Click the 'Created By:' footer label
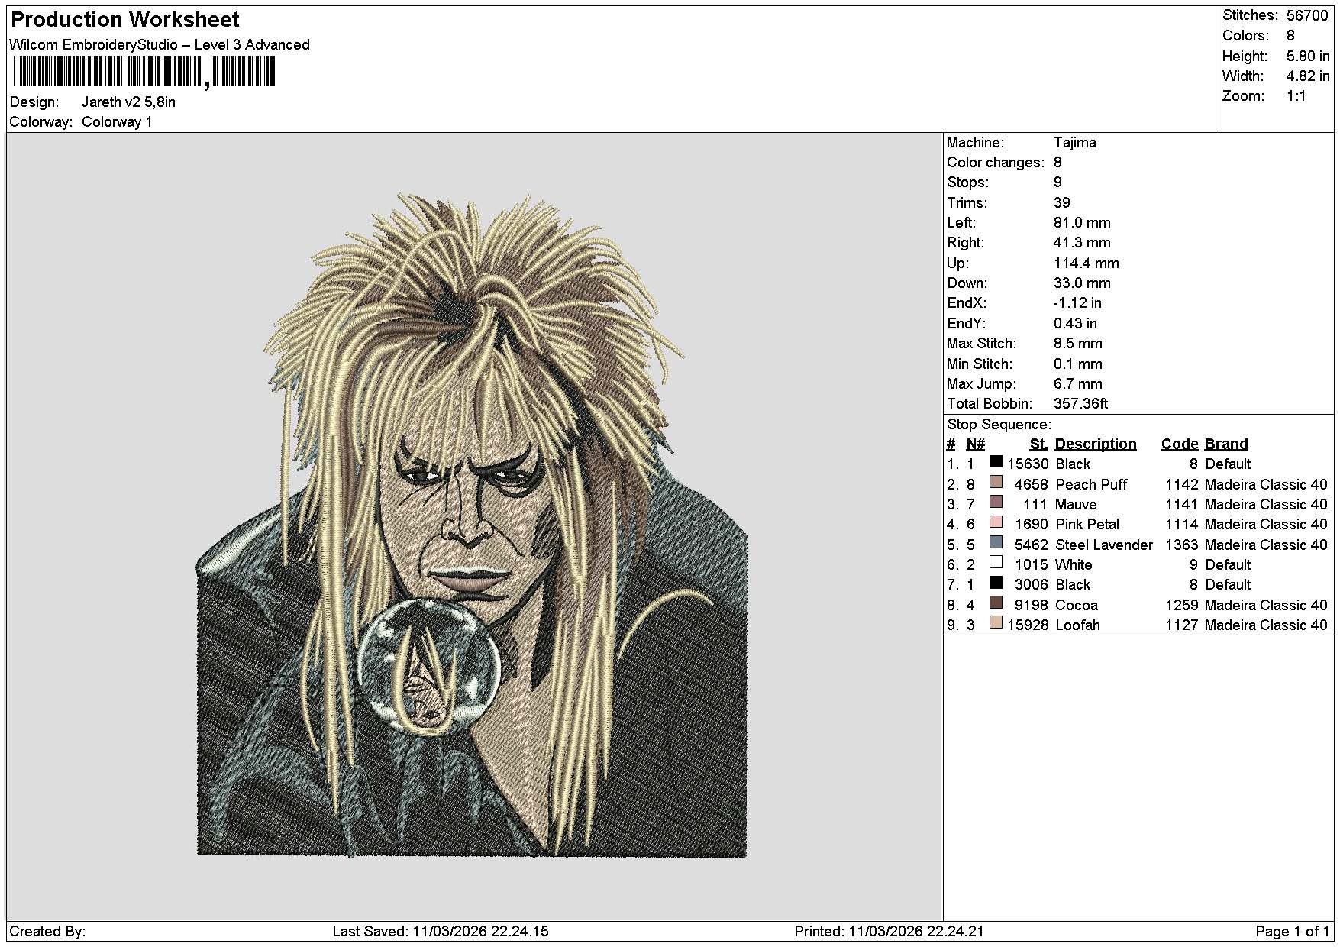1340x947 pixels. pyautogui.click(x=47, y=932)
